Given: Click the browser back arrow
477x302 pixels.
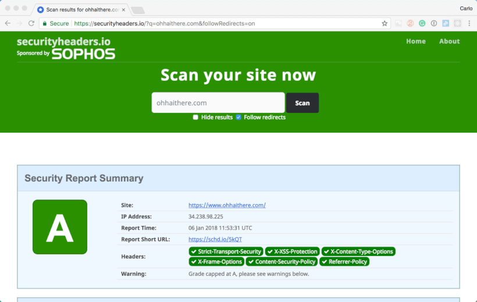Looking at the screenshot, I should tap(8, 23).
